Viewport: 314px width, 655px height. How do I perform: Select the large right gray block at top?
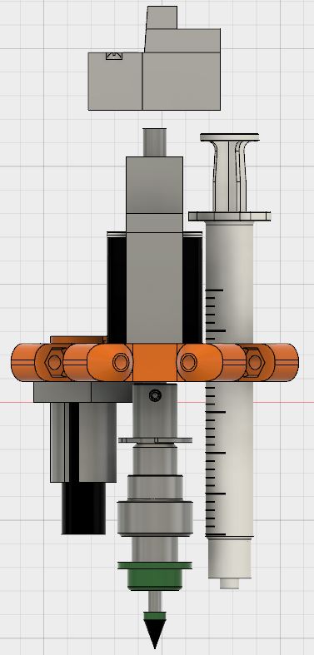pos(182,69)
